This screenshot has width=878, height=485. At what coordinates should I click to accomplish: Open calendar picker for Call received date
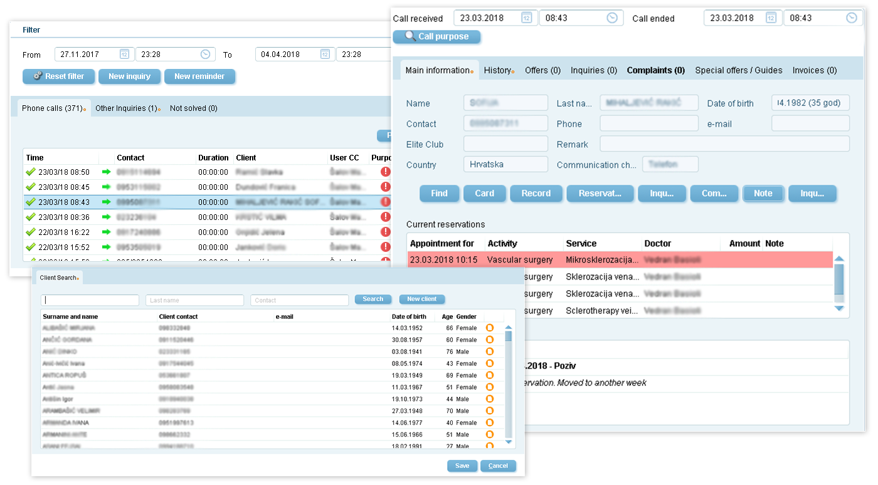527,18
